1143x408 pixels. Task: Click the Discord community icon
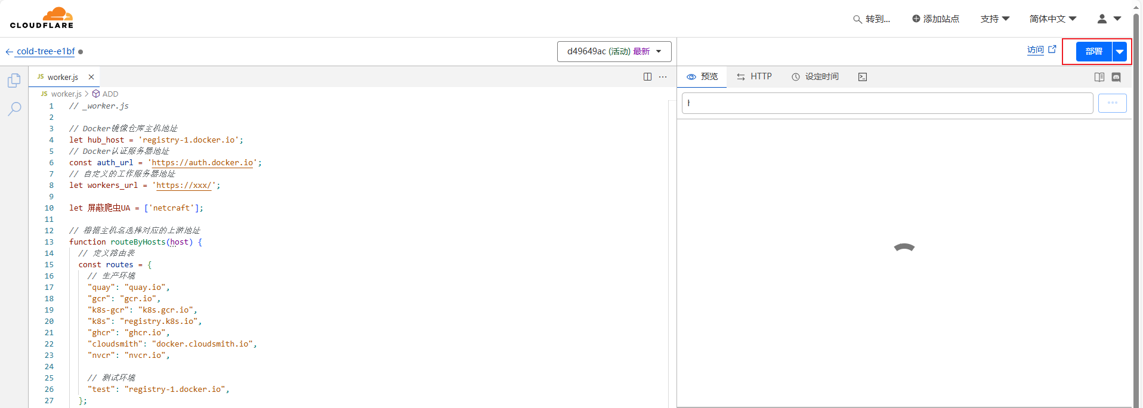tap(1116, 77)
